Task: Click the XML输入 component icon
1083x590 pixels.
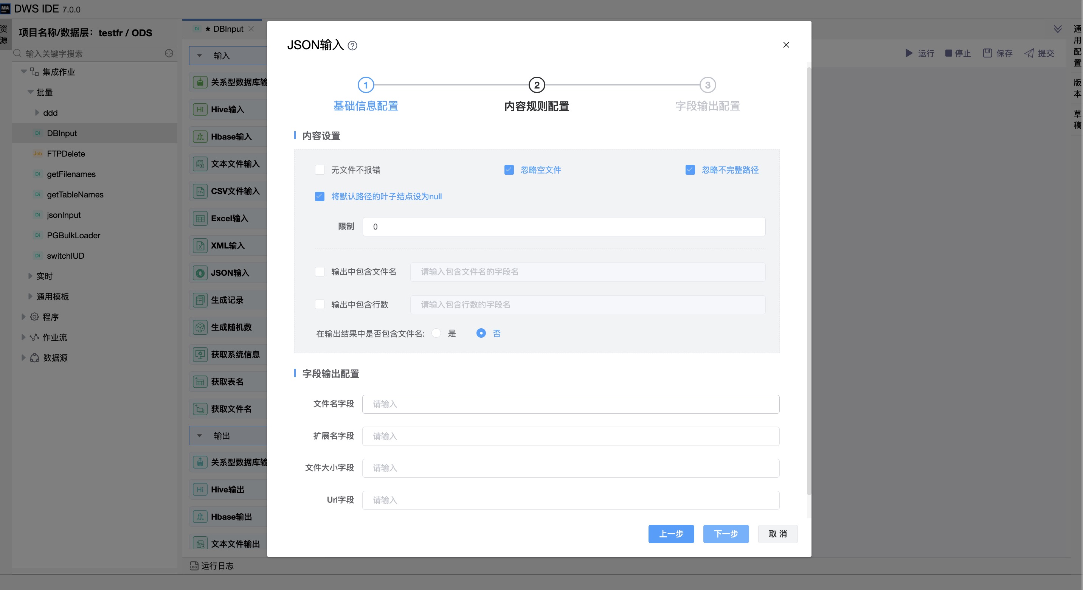Action: [x=200, y=245]
